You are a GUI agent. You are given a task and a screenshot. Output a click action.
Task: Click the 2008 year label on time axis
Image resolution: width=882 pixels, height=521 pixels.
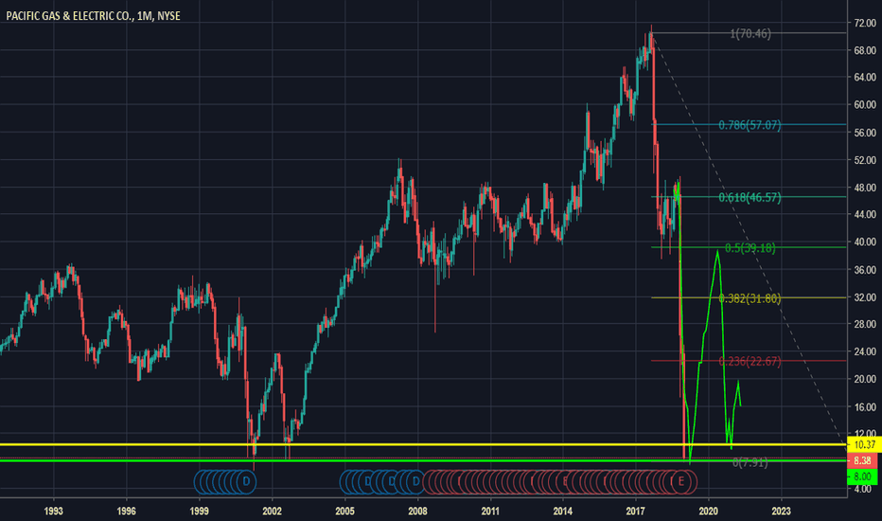pos(417,512)
